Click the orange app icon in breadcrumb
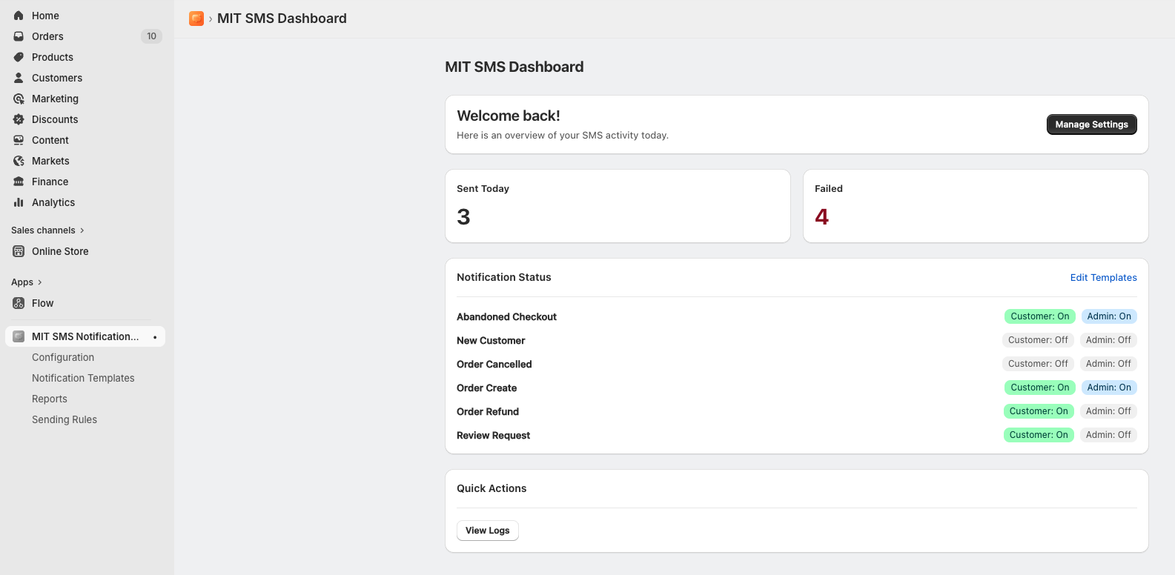This screenshot has width=1175, height=575. (196, 19)
